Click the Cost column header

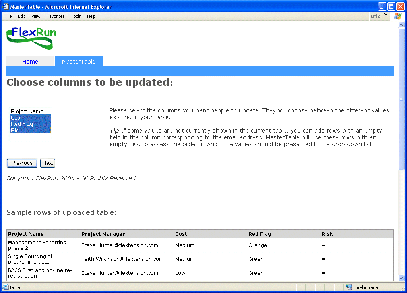click(210, 234)
